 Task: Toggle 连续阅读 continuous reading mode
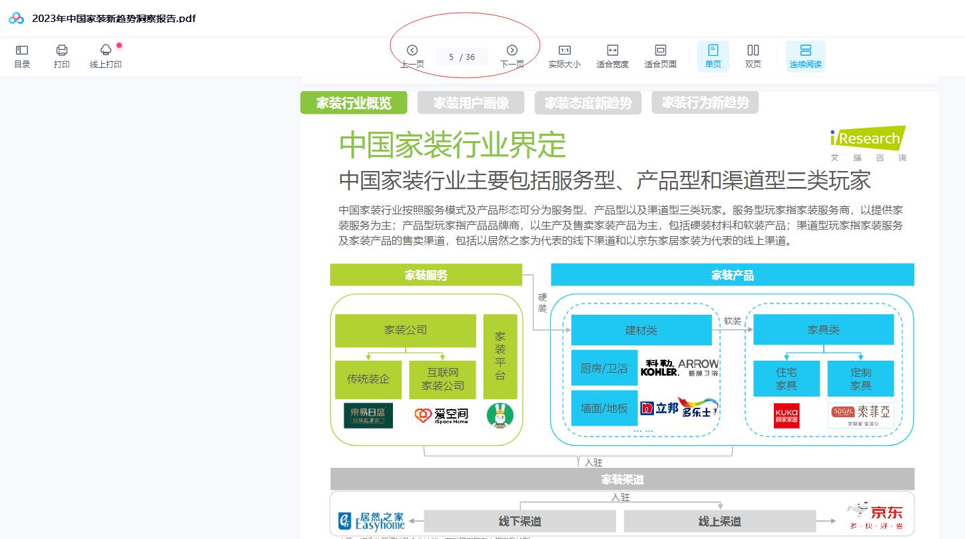(x=805, y=56)
